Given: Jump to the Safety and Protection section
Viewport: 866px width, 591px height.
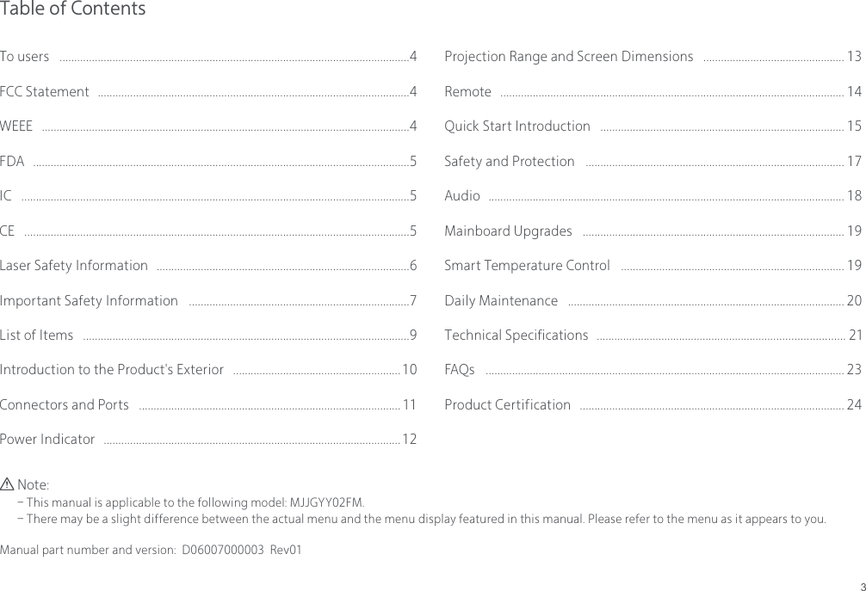Looking at the screenshot, I should click(510, 161).
